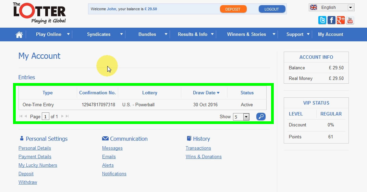
Task: Expand the Show entries count dropdown
Action: (246, 117)
